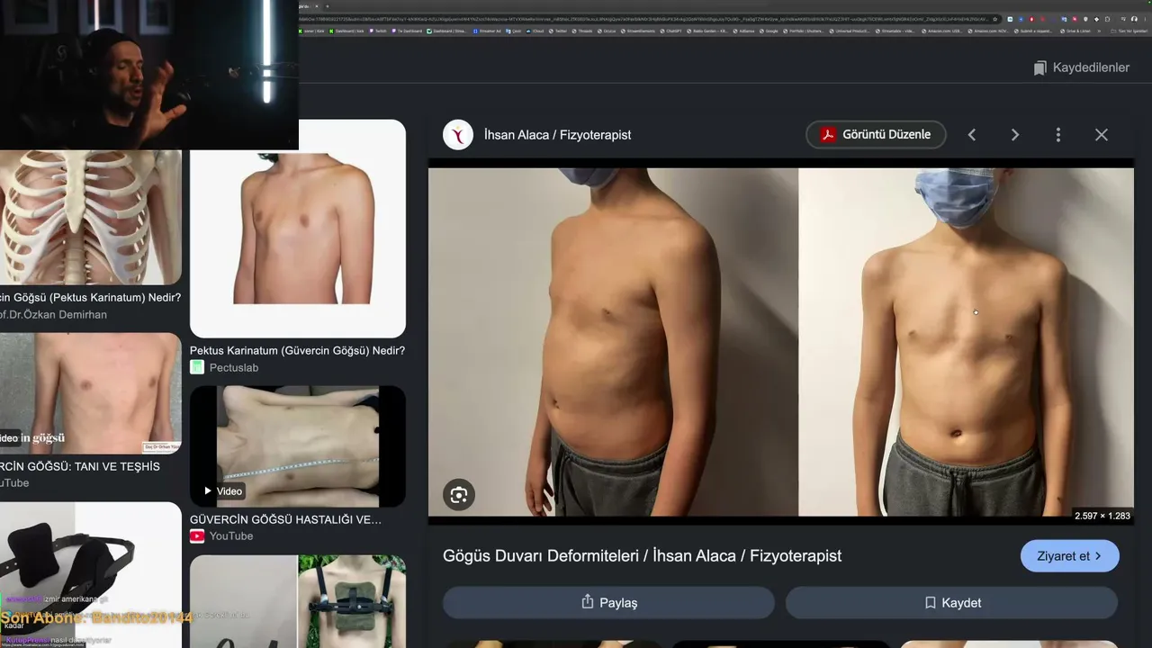Screen dimensions: 1152x648
Task: Open the Pektus Karinatum (Güvercin Göğsü) Nedir? title
Action: 297,351
